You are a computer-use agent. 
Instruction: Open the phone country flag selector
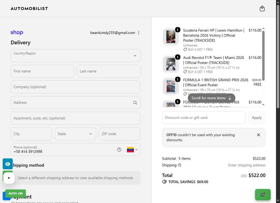pos(132,150)
